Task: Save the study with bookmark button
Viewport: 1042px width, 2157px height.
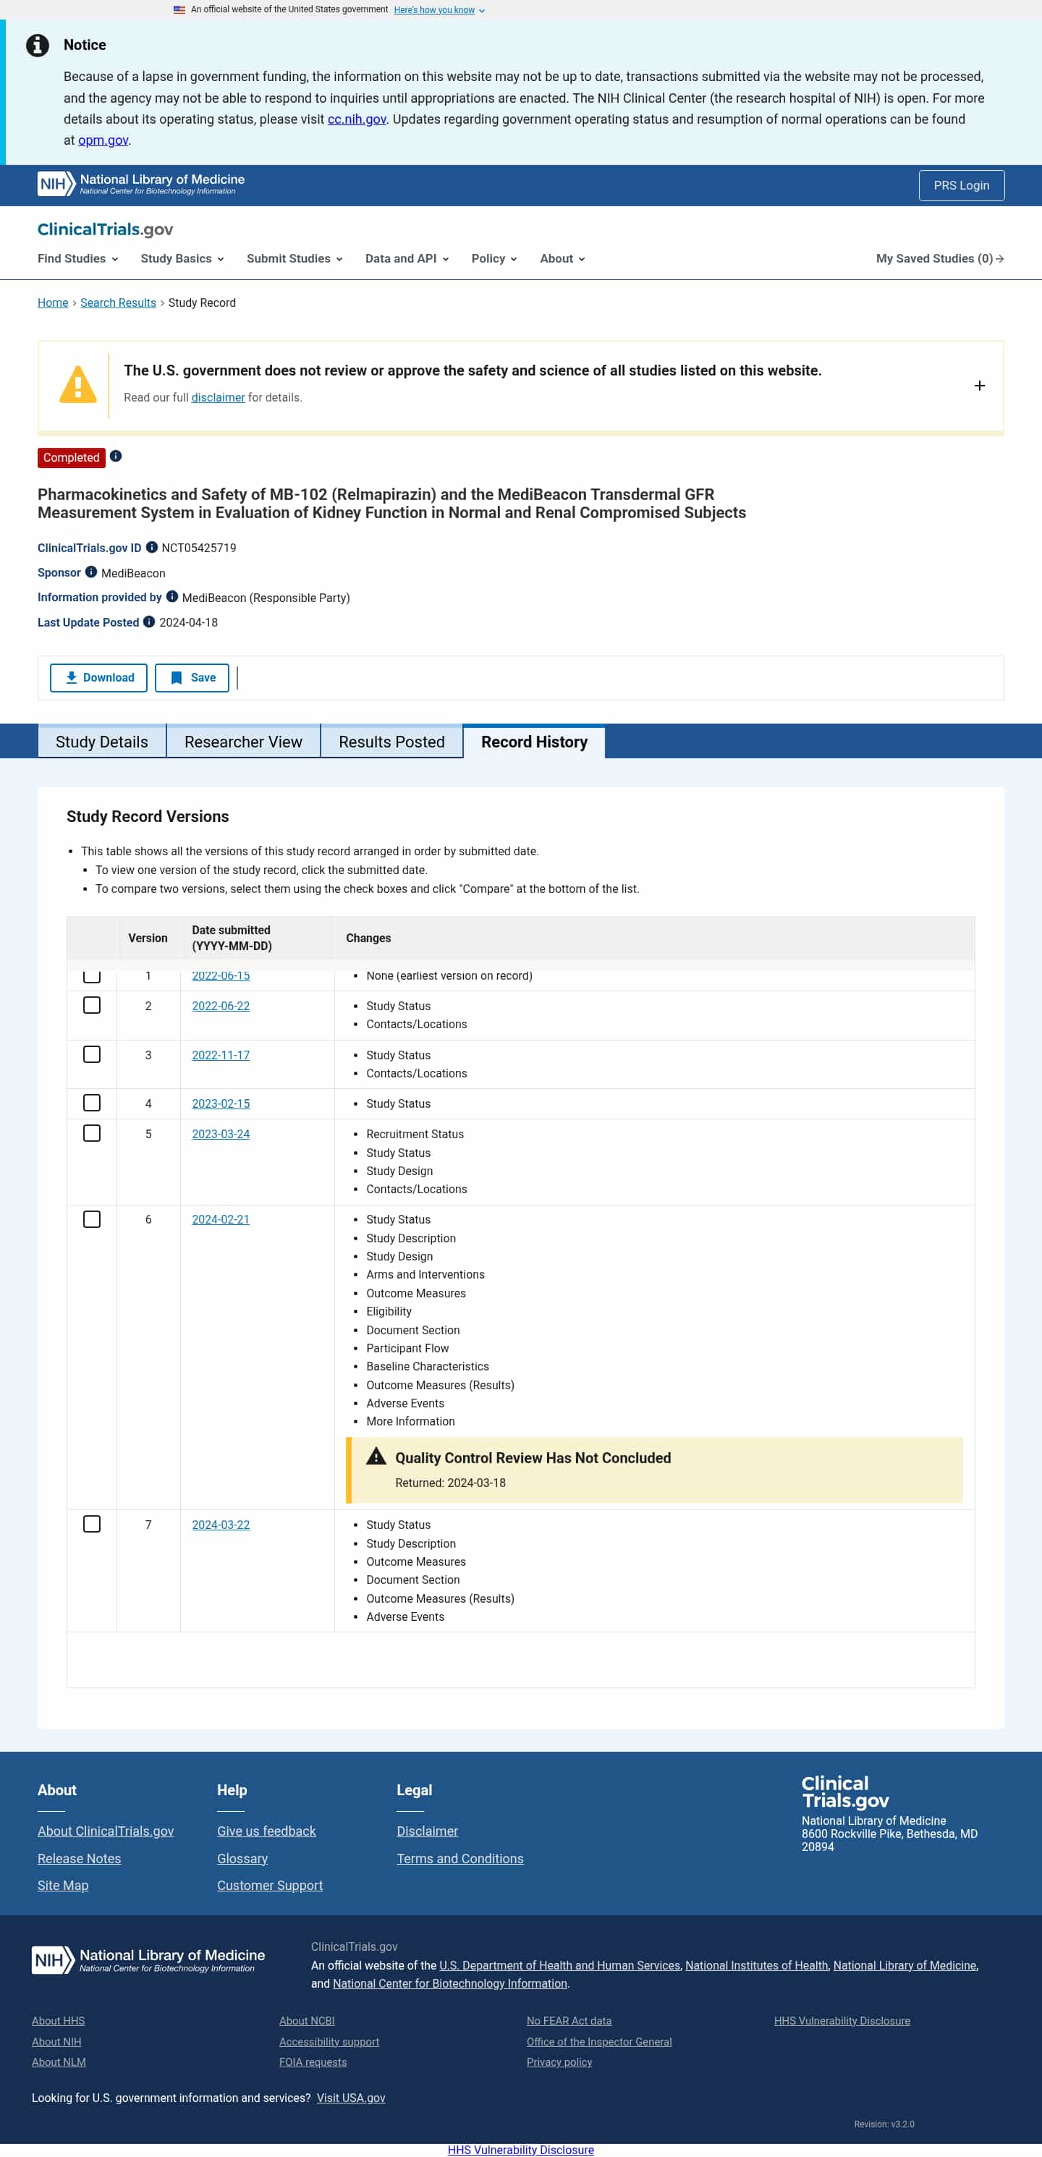Action: pyautogui.click(x=192, y=678)
